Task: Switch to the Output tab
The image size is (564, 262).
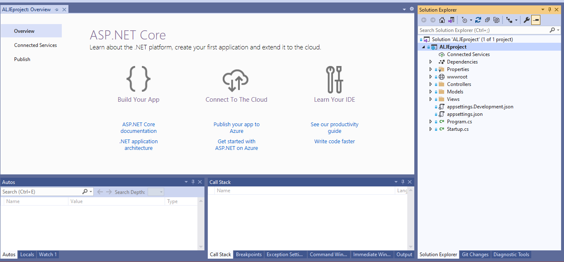Action: pyautogui.click(x=404, y=255)
